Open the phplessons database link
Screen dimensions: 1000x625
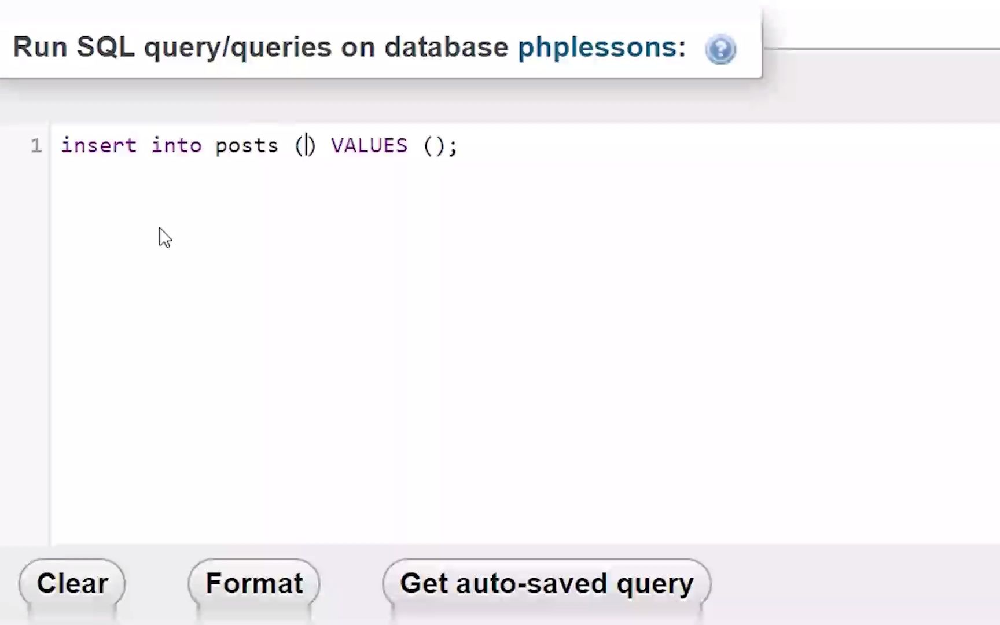point(597,47)
